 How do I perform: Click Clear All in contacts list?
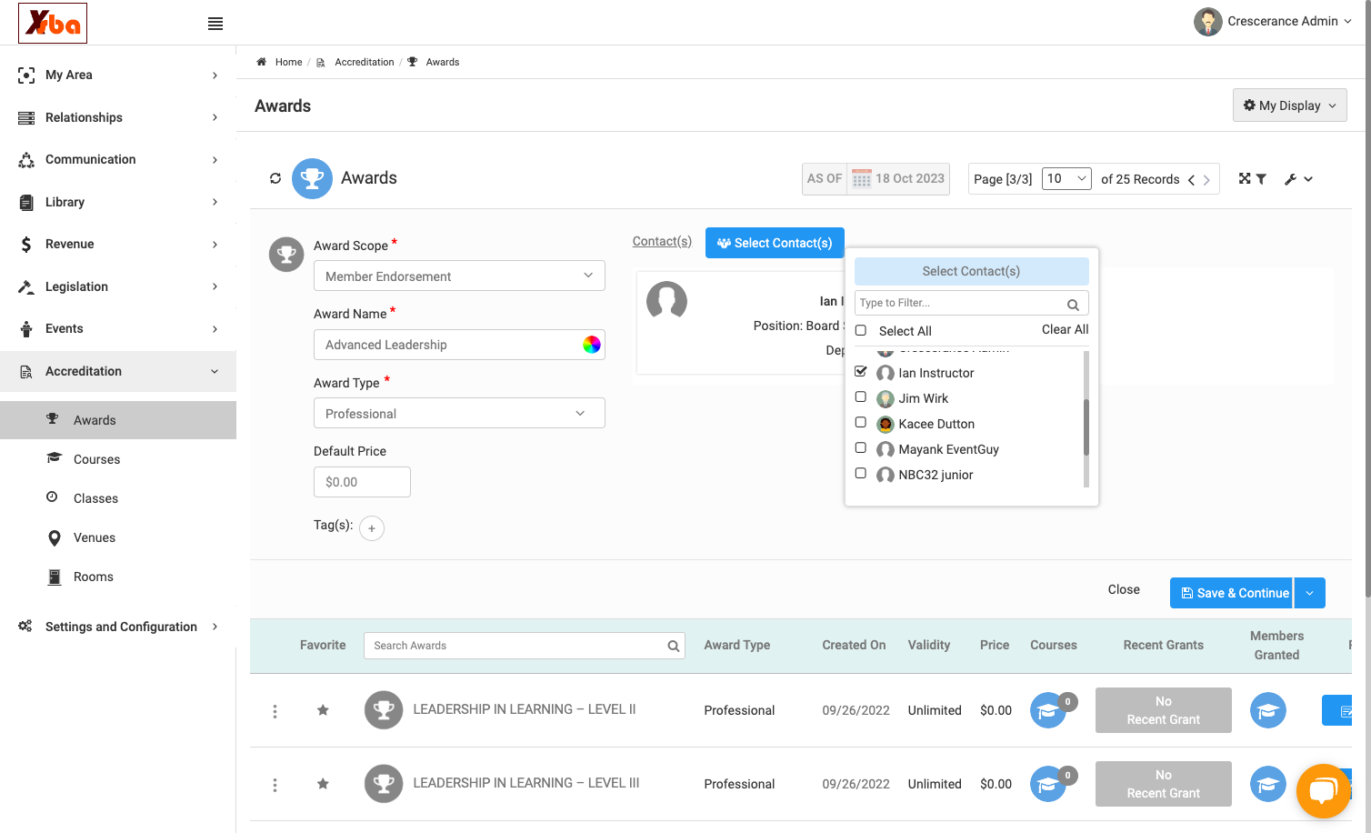point(1065,329)
